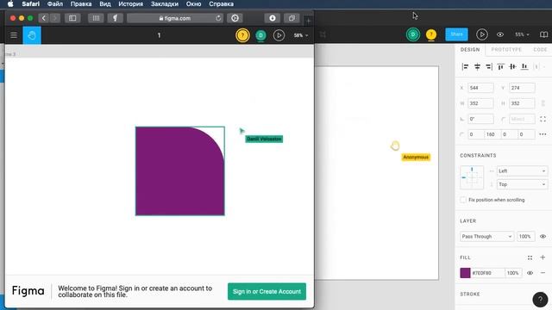
Task: Open the Figma hamburger menu in Safari
Action: point(14,35)
